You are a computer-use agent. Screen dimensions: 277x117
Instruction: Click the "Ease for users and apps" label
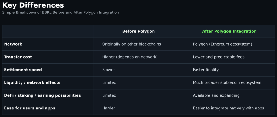pyautogui.click(x=29, y=108)
